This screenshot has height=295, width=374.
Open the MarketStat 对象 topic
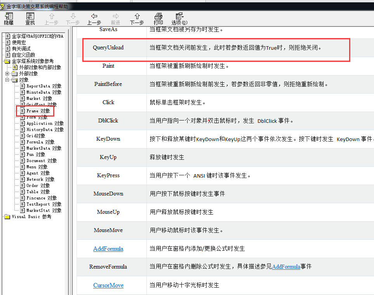pyautogui.click(x=43, y=210)
